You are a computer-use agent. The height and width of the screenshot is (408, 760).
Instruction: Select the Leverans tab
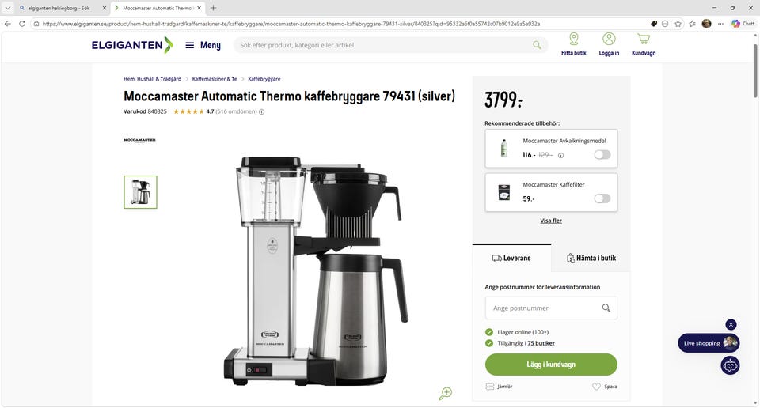pyautogui.click(x=511, y=258)
